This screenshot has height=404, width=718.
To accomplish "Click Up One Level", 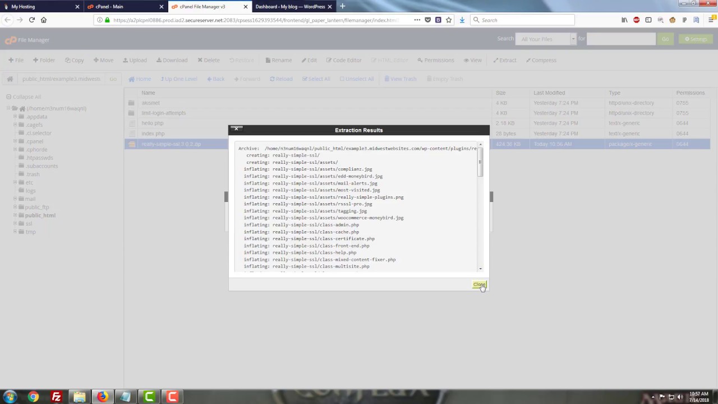I will [179, 79].
